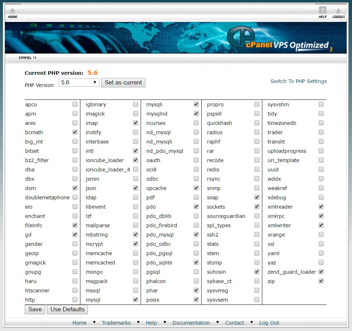Image resolution: width=352 pixels, height=331 pixels.
Task: Click the Logout icon
Action: [x=338, y=13]
